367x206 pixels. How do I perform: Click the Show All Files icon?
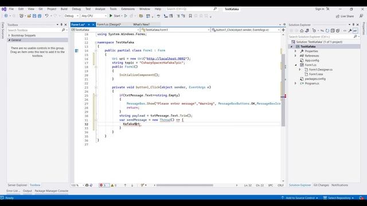(x=338, y=30)
